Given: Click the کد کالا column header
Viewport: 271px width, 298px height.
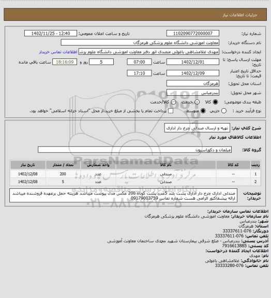Looking at the screenshot, I should tap(233, 165).
